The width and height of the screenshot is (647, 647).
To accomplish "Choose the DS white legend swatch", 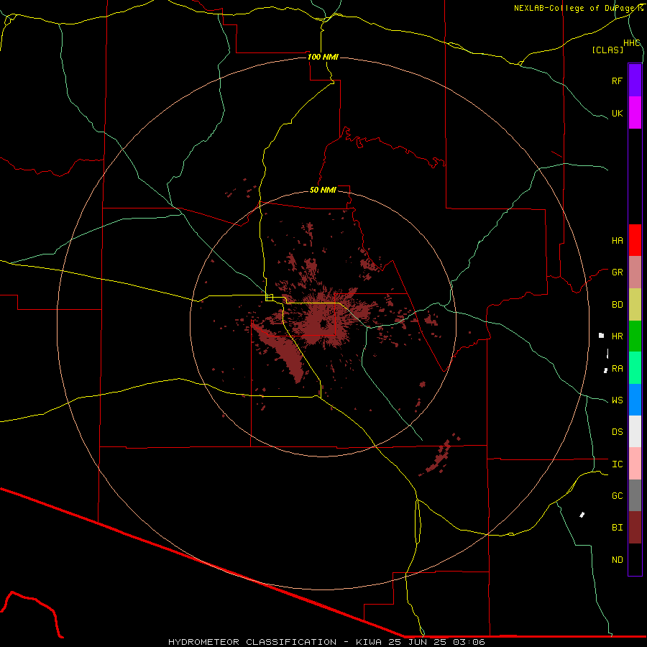I will click(635, 431).
